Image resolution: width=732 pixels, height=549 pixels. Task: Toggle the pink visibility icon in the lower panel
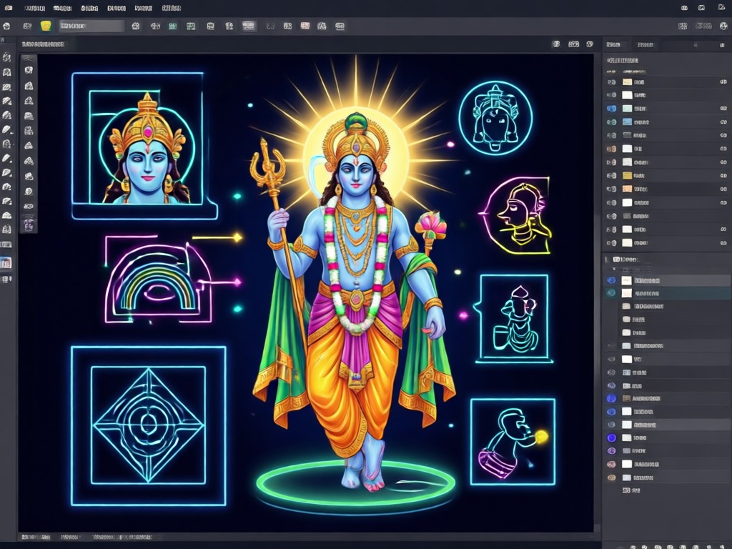point(611,465)
